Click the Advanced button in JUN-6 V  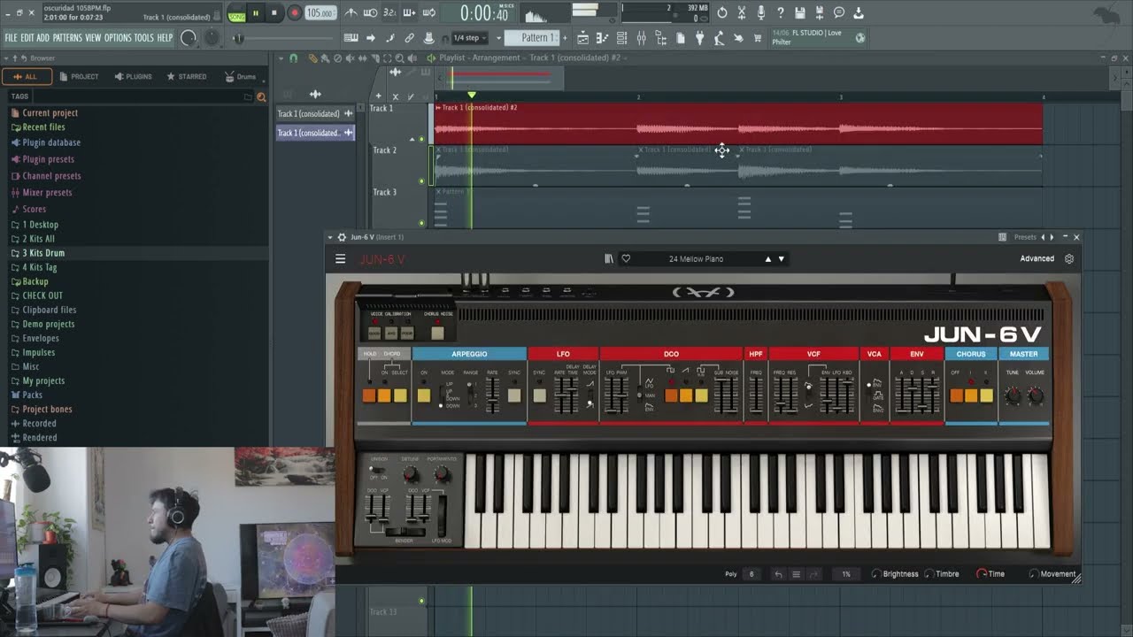coord(1037,259)
